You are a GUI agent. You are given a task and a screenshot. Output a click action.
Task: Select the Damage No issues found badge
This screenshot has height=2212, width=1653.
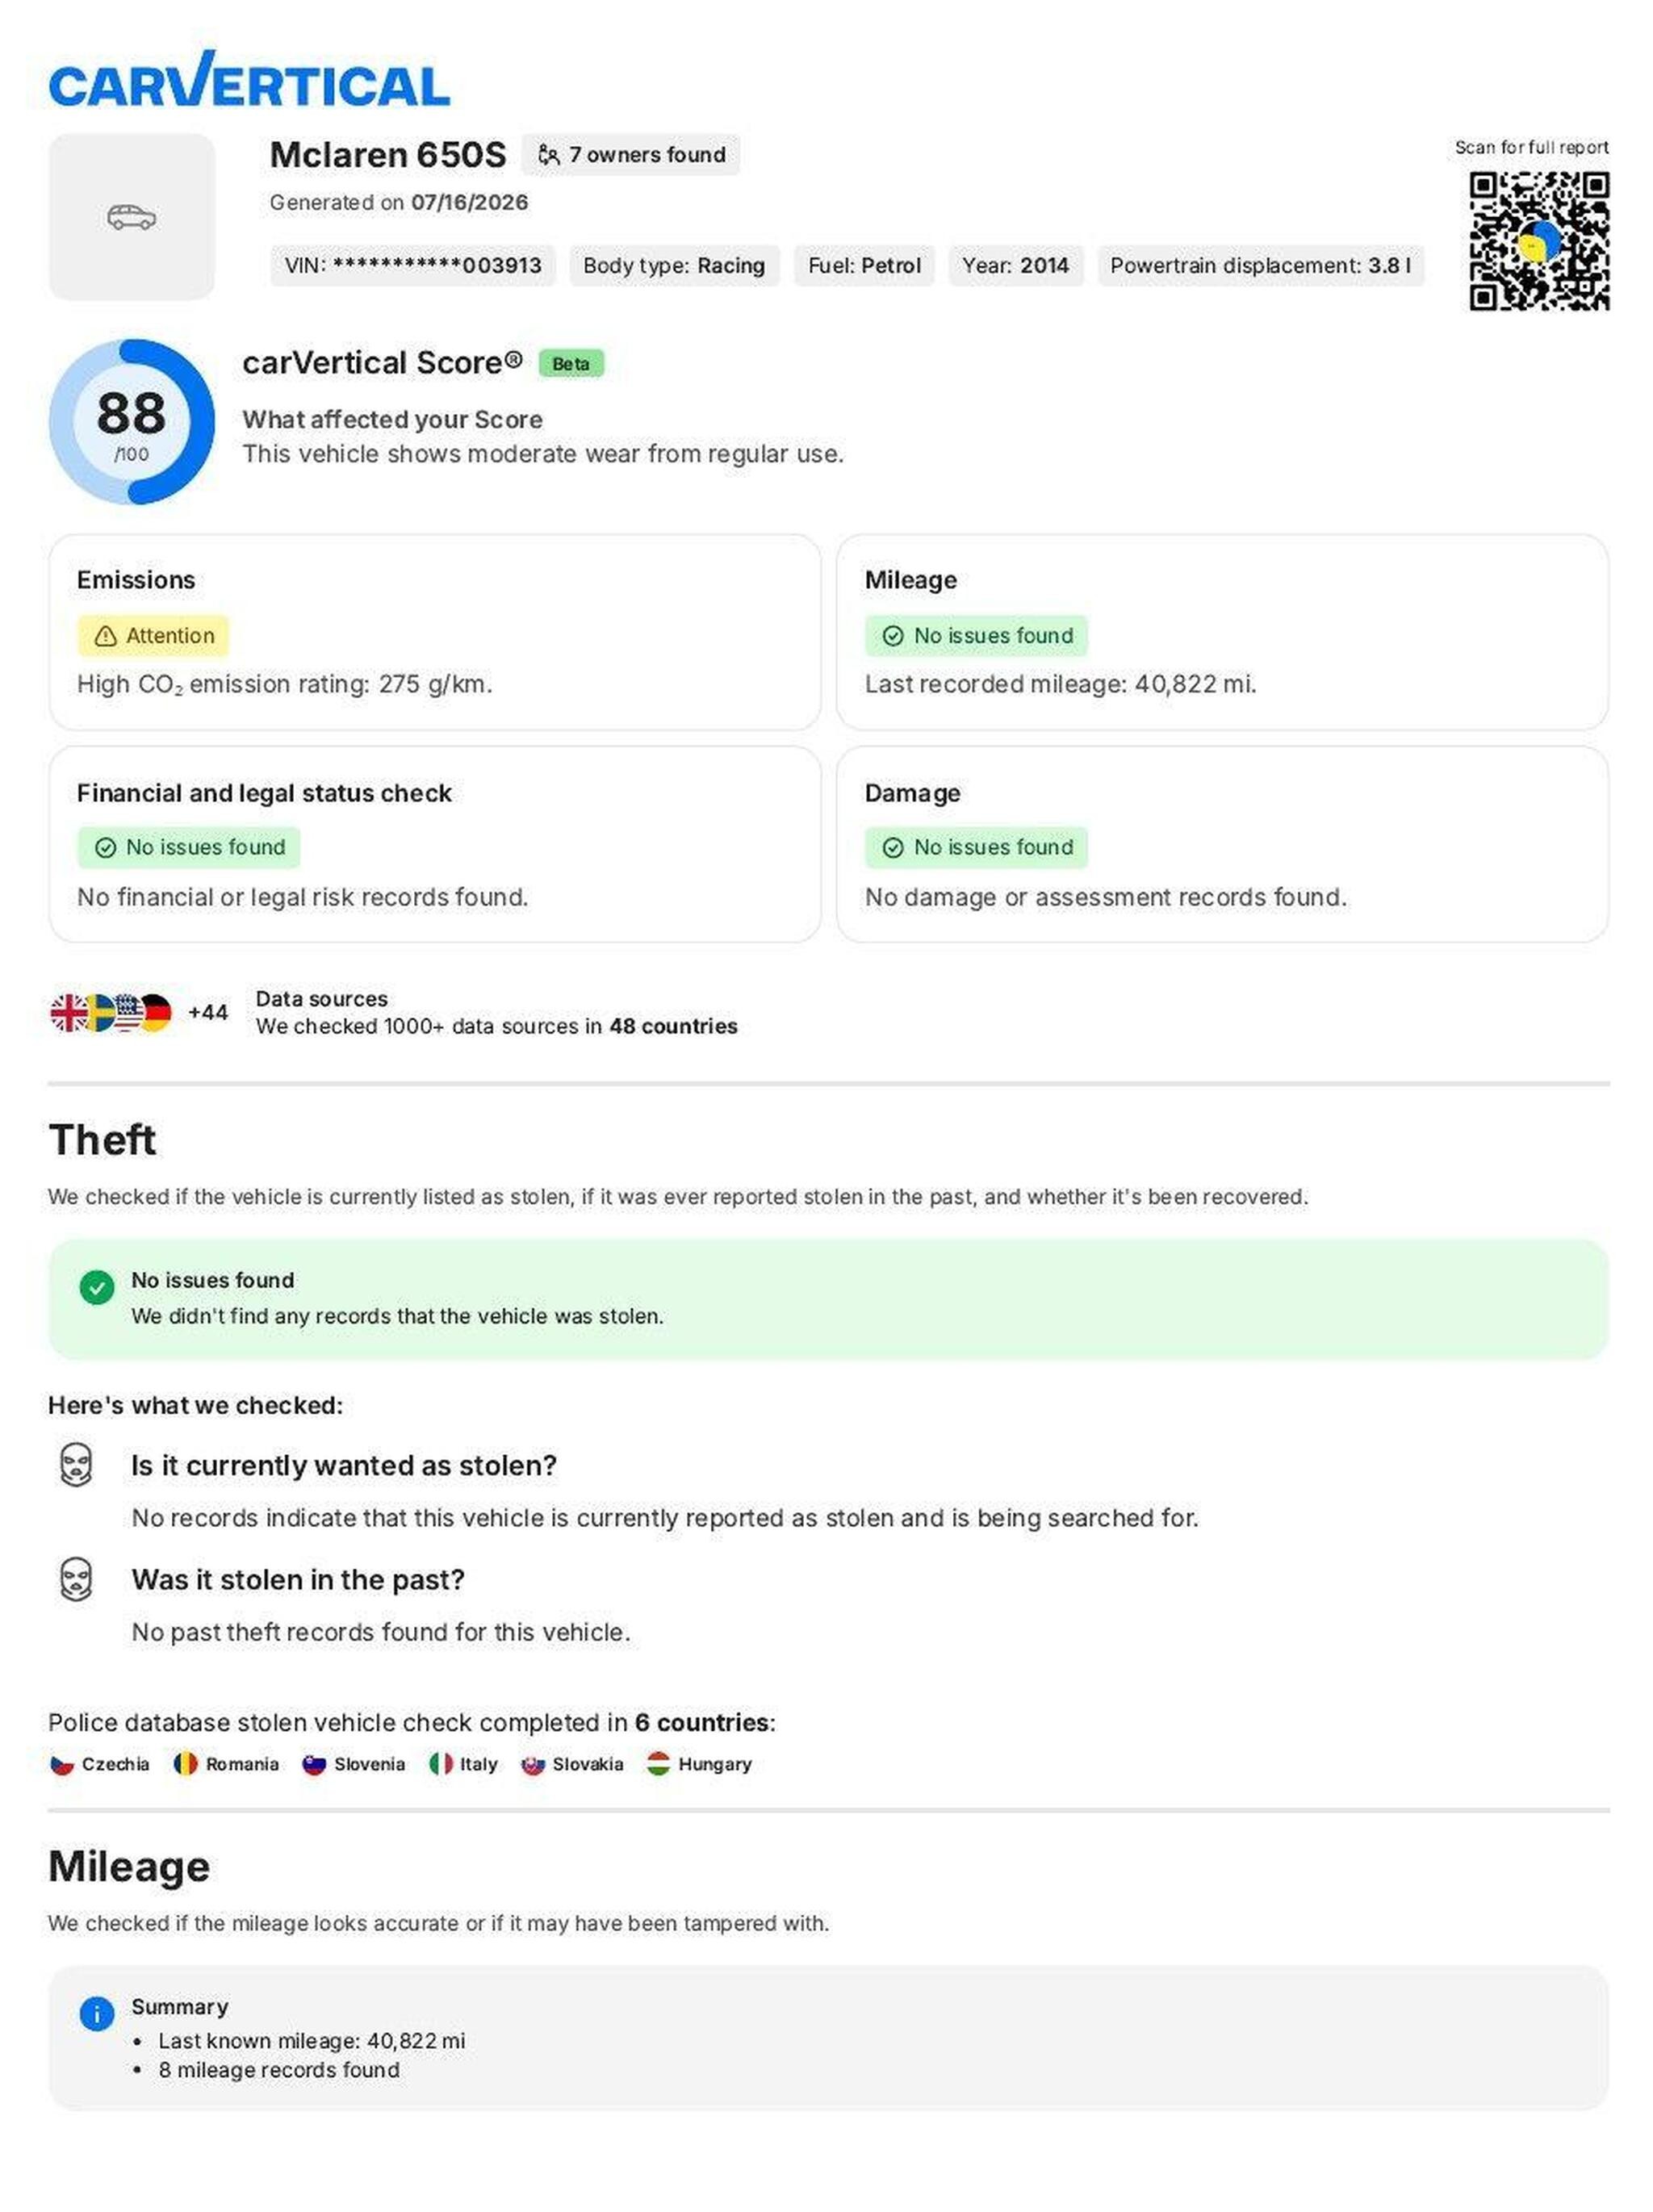pyautogui.click(x=976, y=848)
